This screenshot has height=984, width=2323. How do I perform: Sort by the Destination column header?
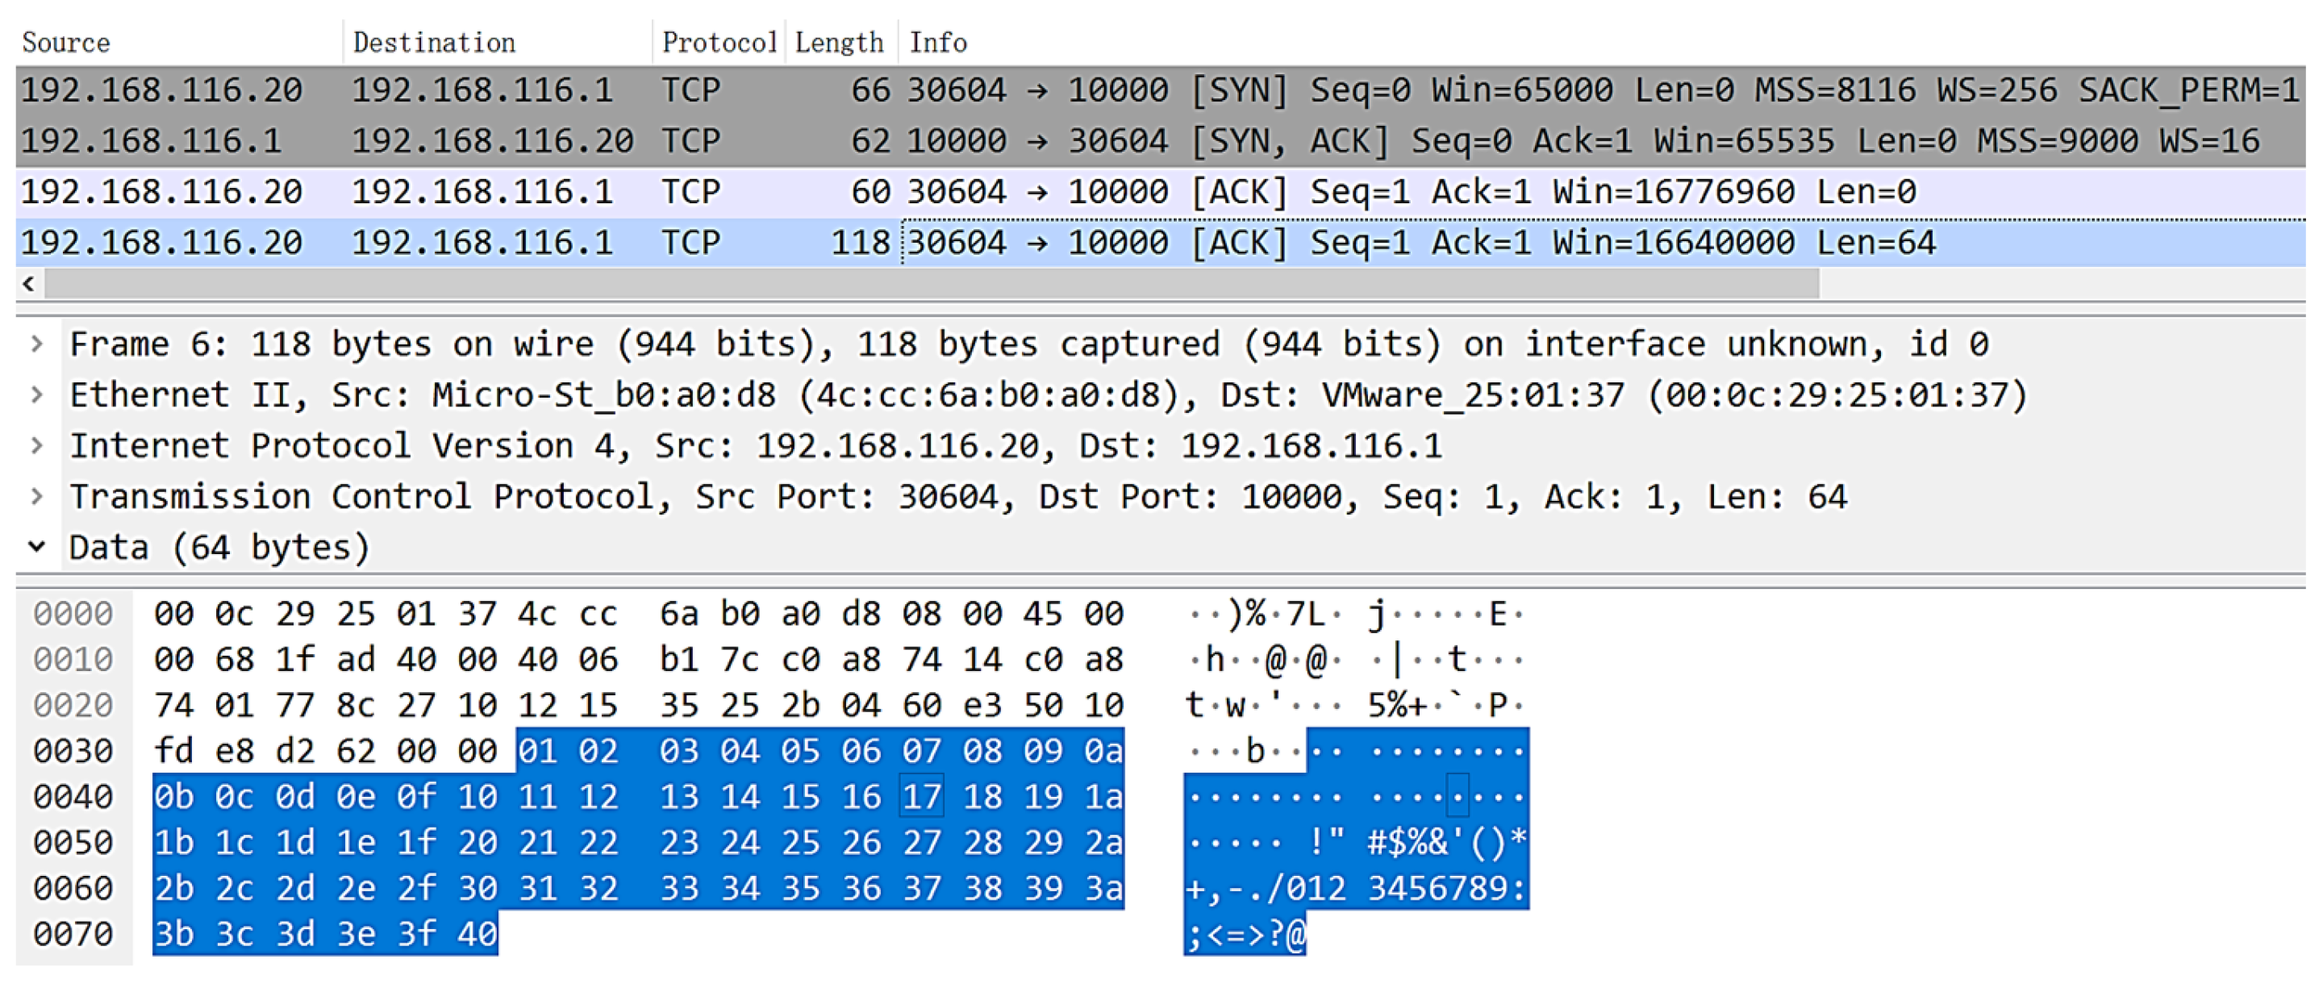[434, 43]
